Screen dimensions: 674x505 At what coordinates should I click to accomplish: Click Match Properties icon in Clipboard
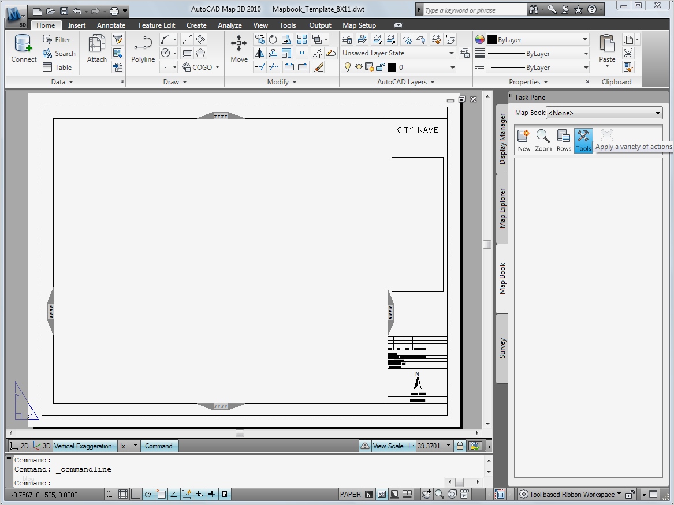click(x=628, y=67)
